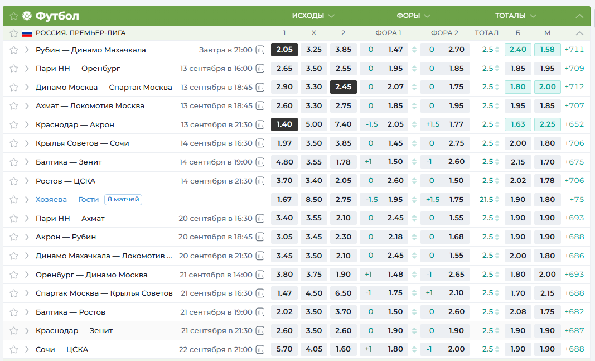Bet total over 2.40 for Рубин match

click(x=518, y=49)
